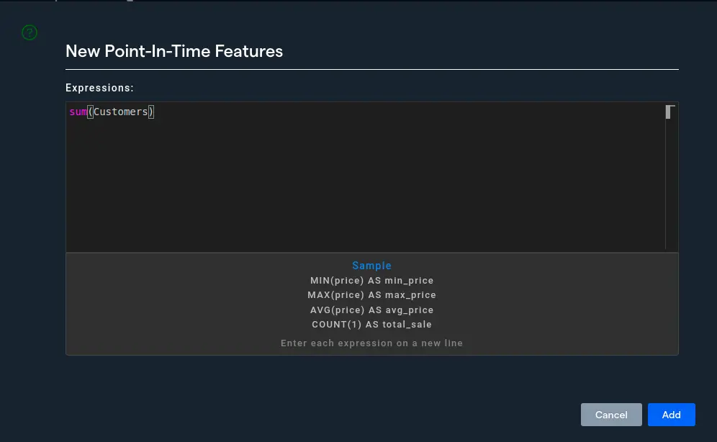Click empty area of expressions editor

click(360, 187)
